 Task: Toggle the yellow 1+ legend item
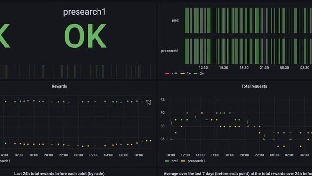186,74
